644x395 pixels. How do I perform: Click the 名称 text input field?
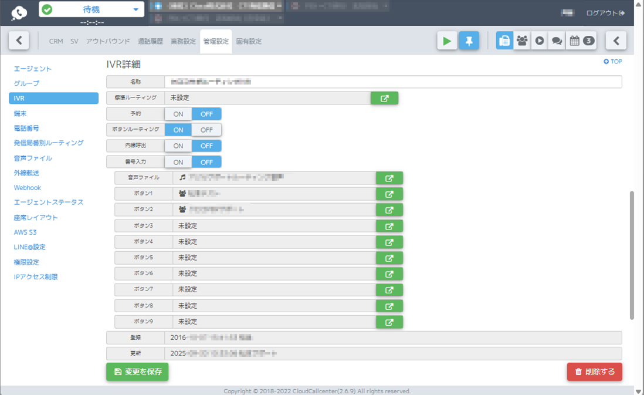click(392, 82)
